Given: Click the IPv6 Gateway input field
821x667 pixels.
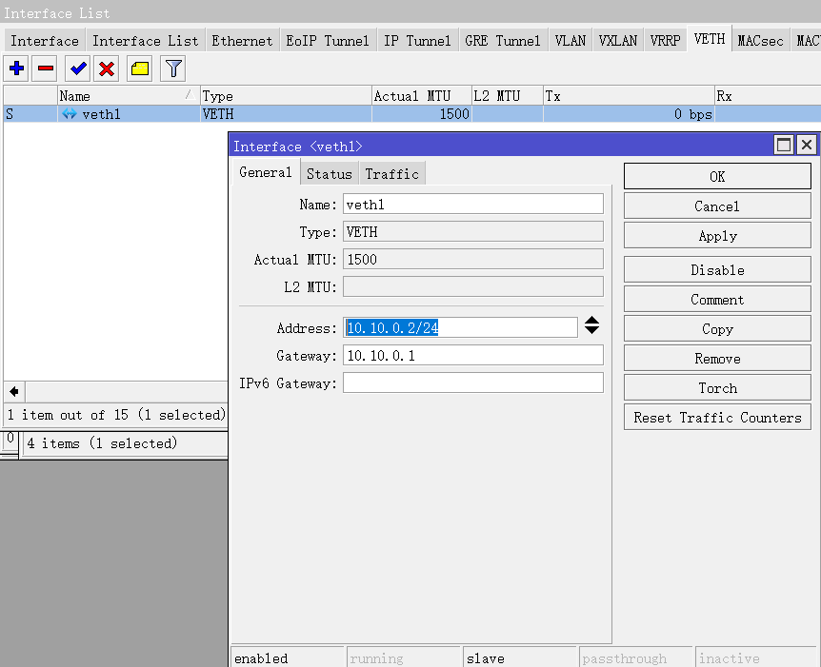Looking at the screenshot, I should 472,383.
